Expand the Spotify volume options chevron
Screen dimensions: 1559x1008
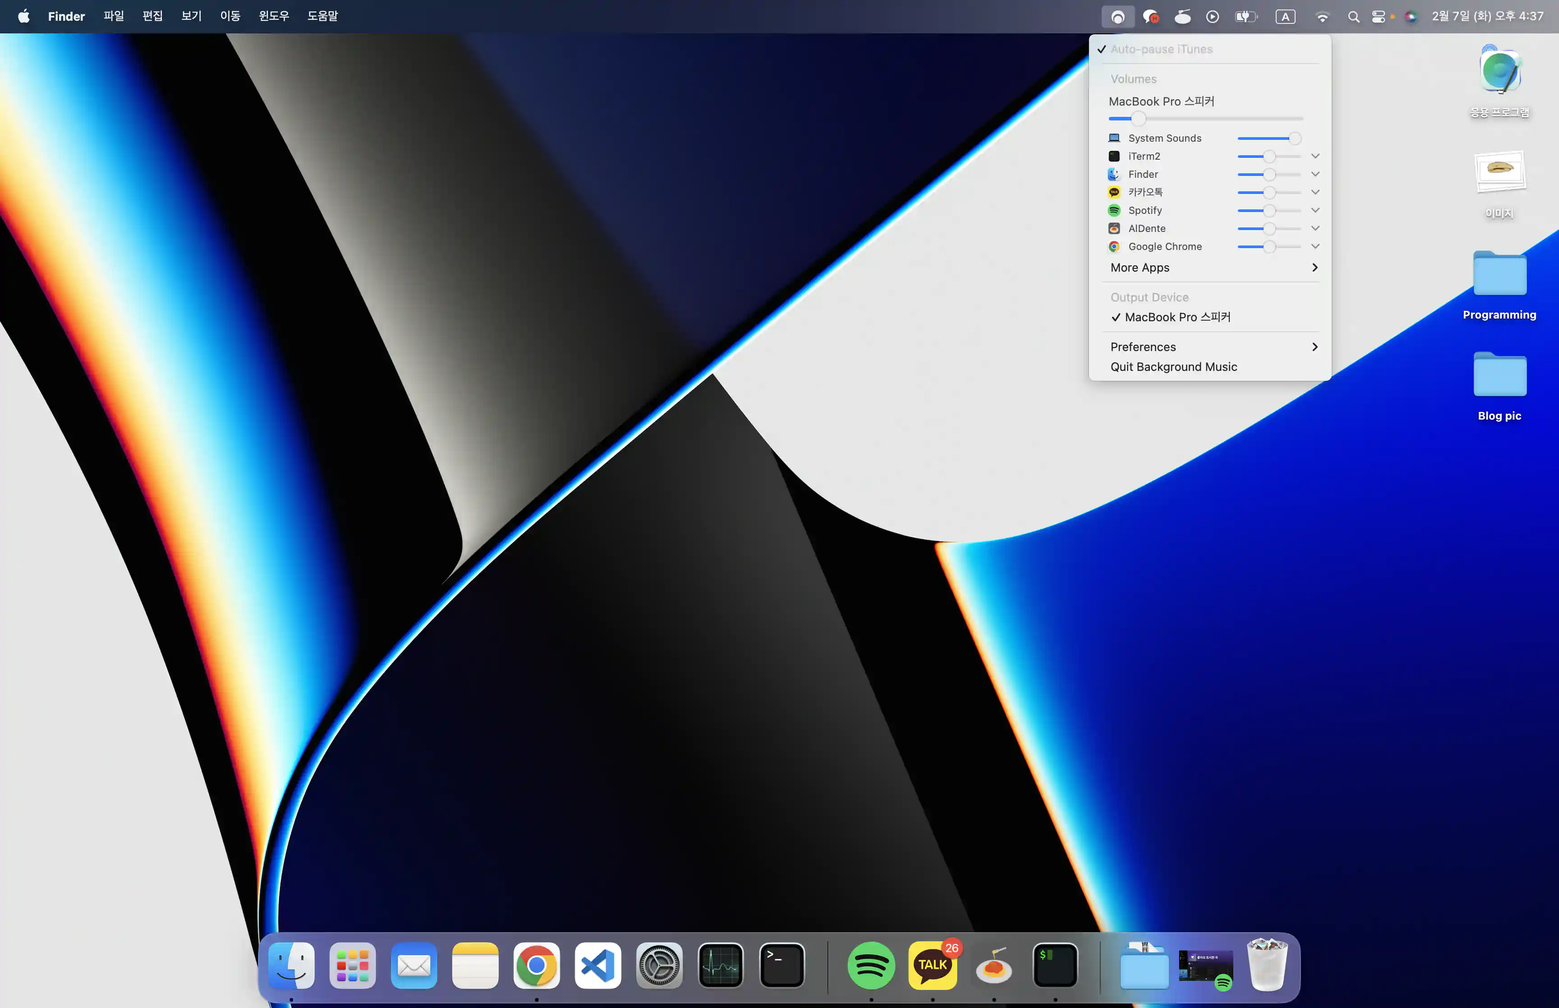pos(1315,210)
